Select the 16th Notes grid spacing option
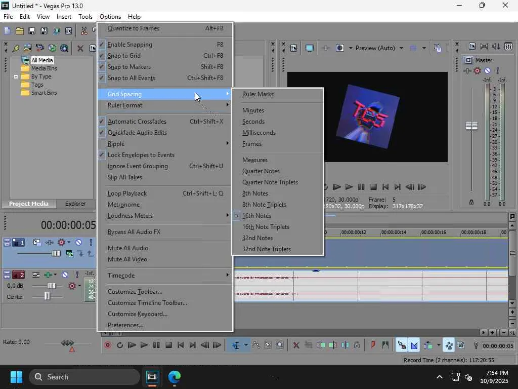The image size is (518, 389). 256,216
